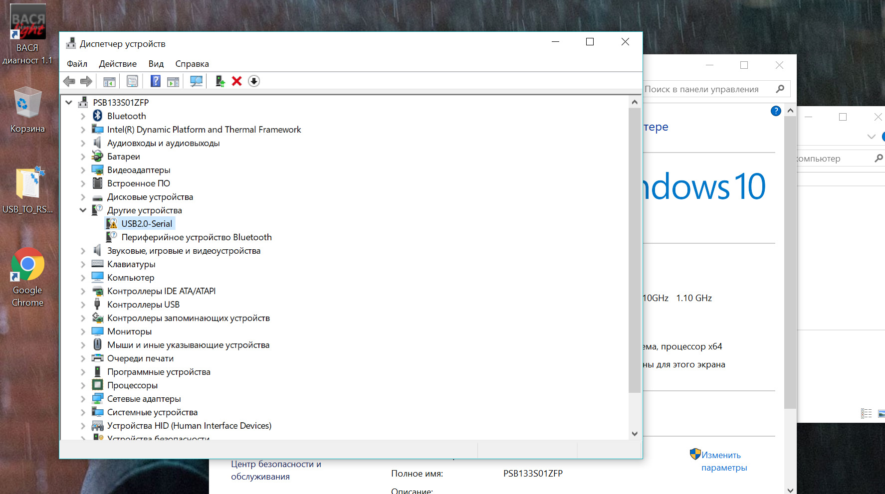Select Intel(R) Dynamic Platform and Thermal Framework
Viewport: 885px width, 494px height.
(204, 130)
